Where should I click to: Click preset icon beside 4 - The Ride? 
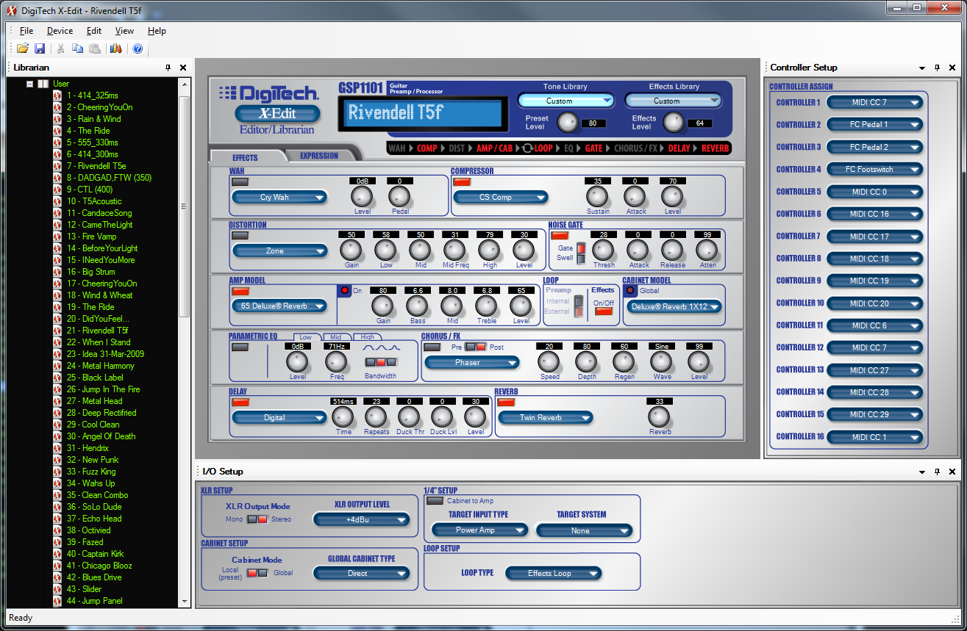coord(57,131)
